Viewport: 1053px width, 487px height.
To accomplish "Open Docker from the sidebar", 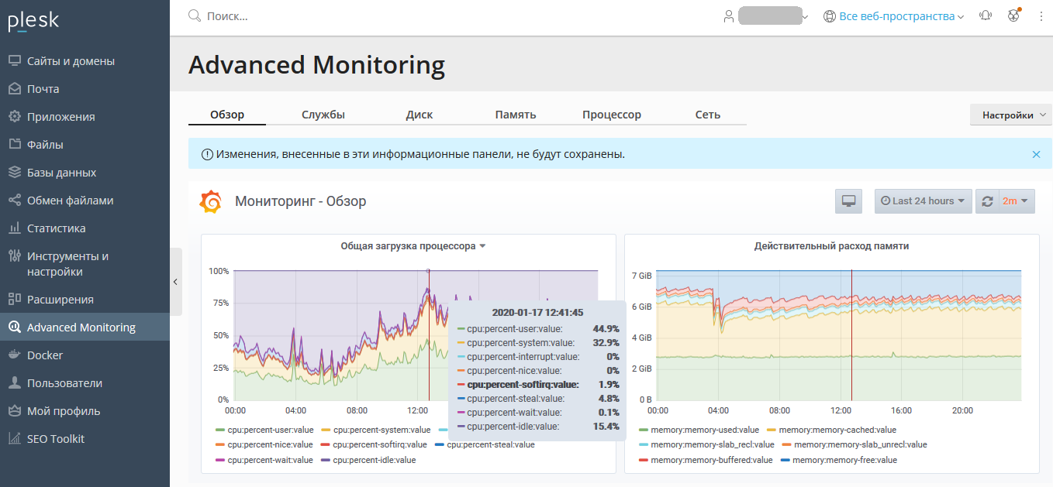I will coord(45,355).
